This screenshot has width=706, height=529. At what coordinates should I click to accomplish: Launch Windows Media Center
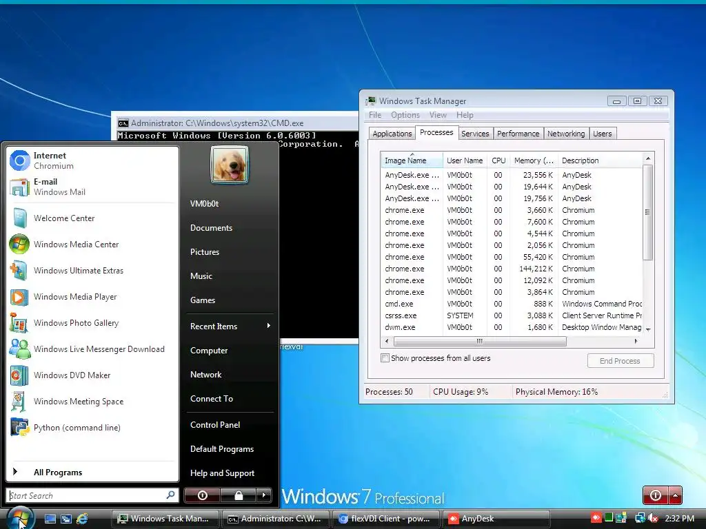[92, 245]
